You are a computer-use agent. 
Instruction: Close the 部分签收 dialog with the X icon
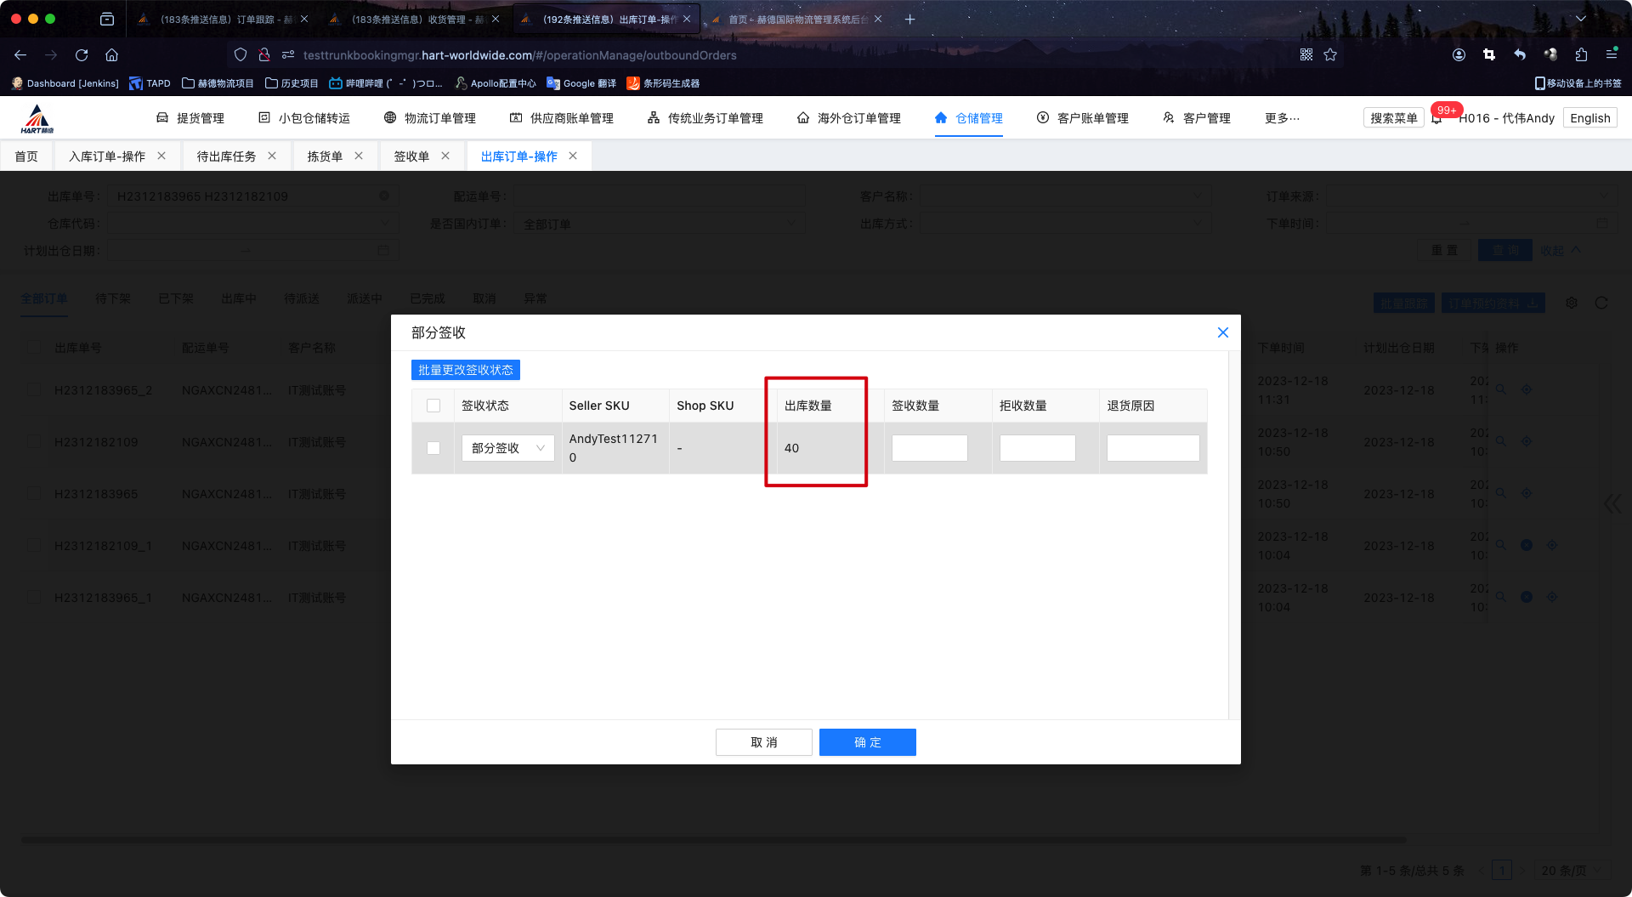point(1222,332)
